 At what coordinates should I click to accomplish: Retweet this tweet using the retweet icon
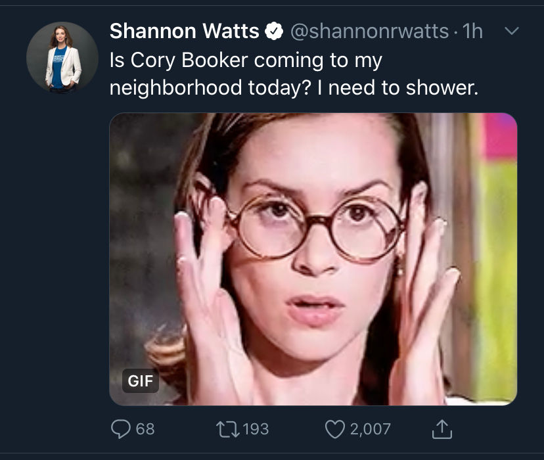click(228, 429)
